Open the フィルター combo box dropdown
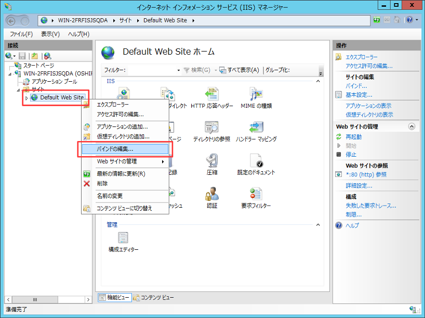This screenshot has height=318, width=425. click(178, 70)
